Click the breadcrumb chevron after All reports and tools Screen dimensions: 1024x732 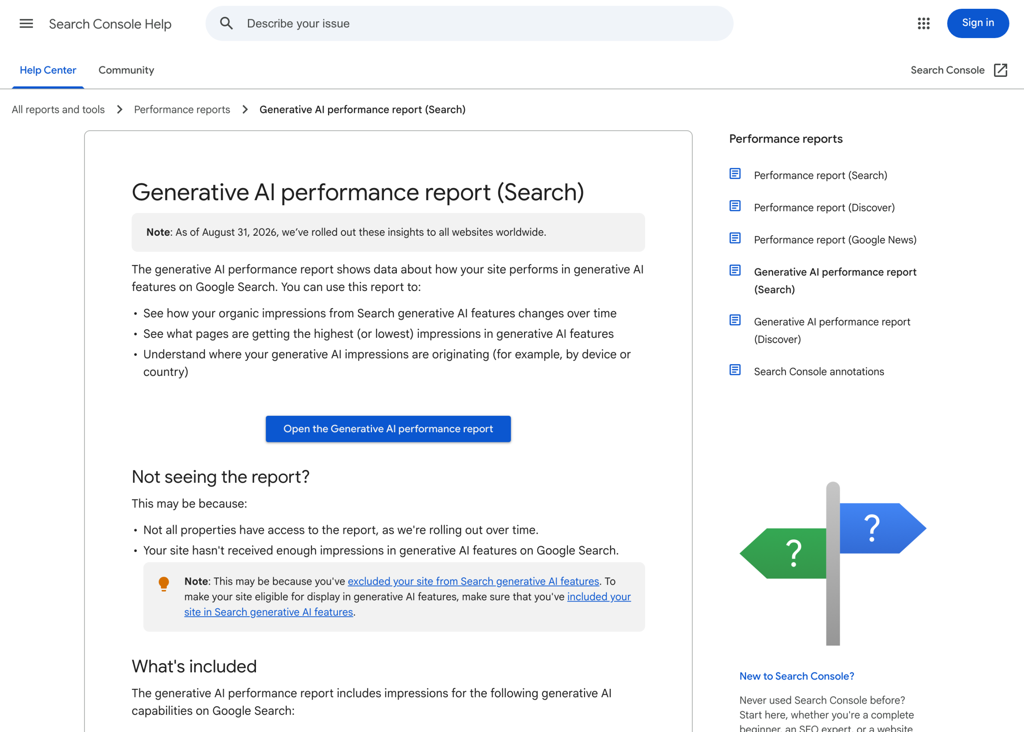tap(119, 110)
